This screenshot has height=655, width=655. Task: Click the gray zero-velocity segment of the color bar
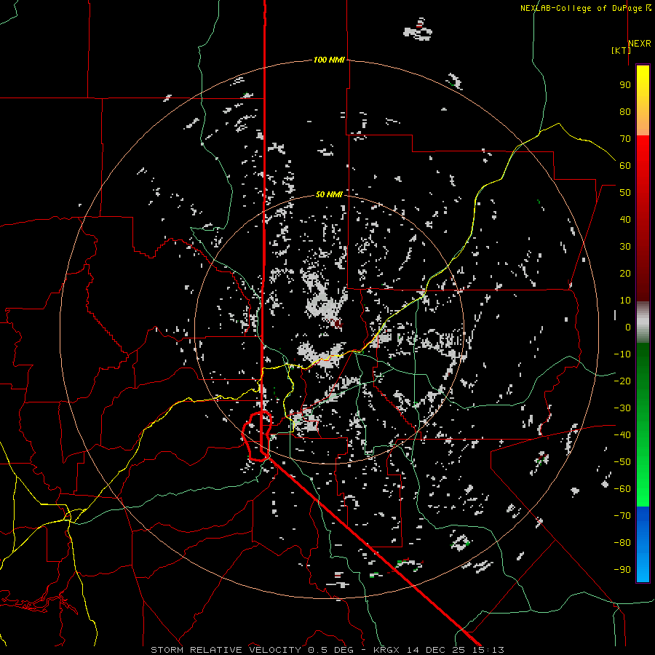coord(643,322)
